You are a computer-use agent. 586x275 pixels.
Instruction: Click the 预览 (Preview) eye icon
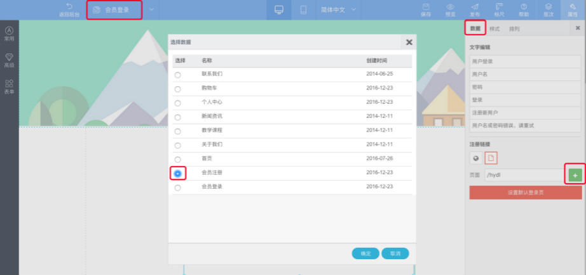pos(450,10)
